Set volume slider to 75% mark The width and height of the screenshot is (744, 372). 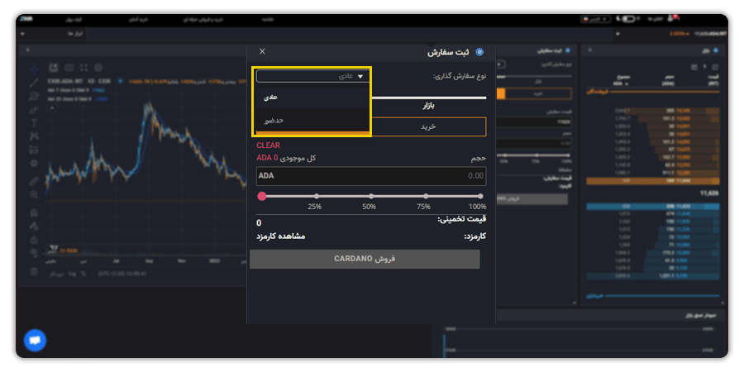click(x=426, y=196)
